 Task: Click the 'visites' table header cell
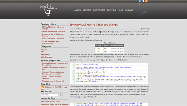click(106, 45)
